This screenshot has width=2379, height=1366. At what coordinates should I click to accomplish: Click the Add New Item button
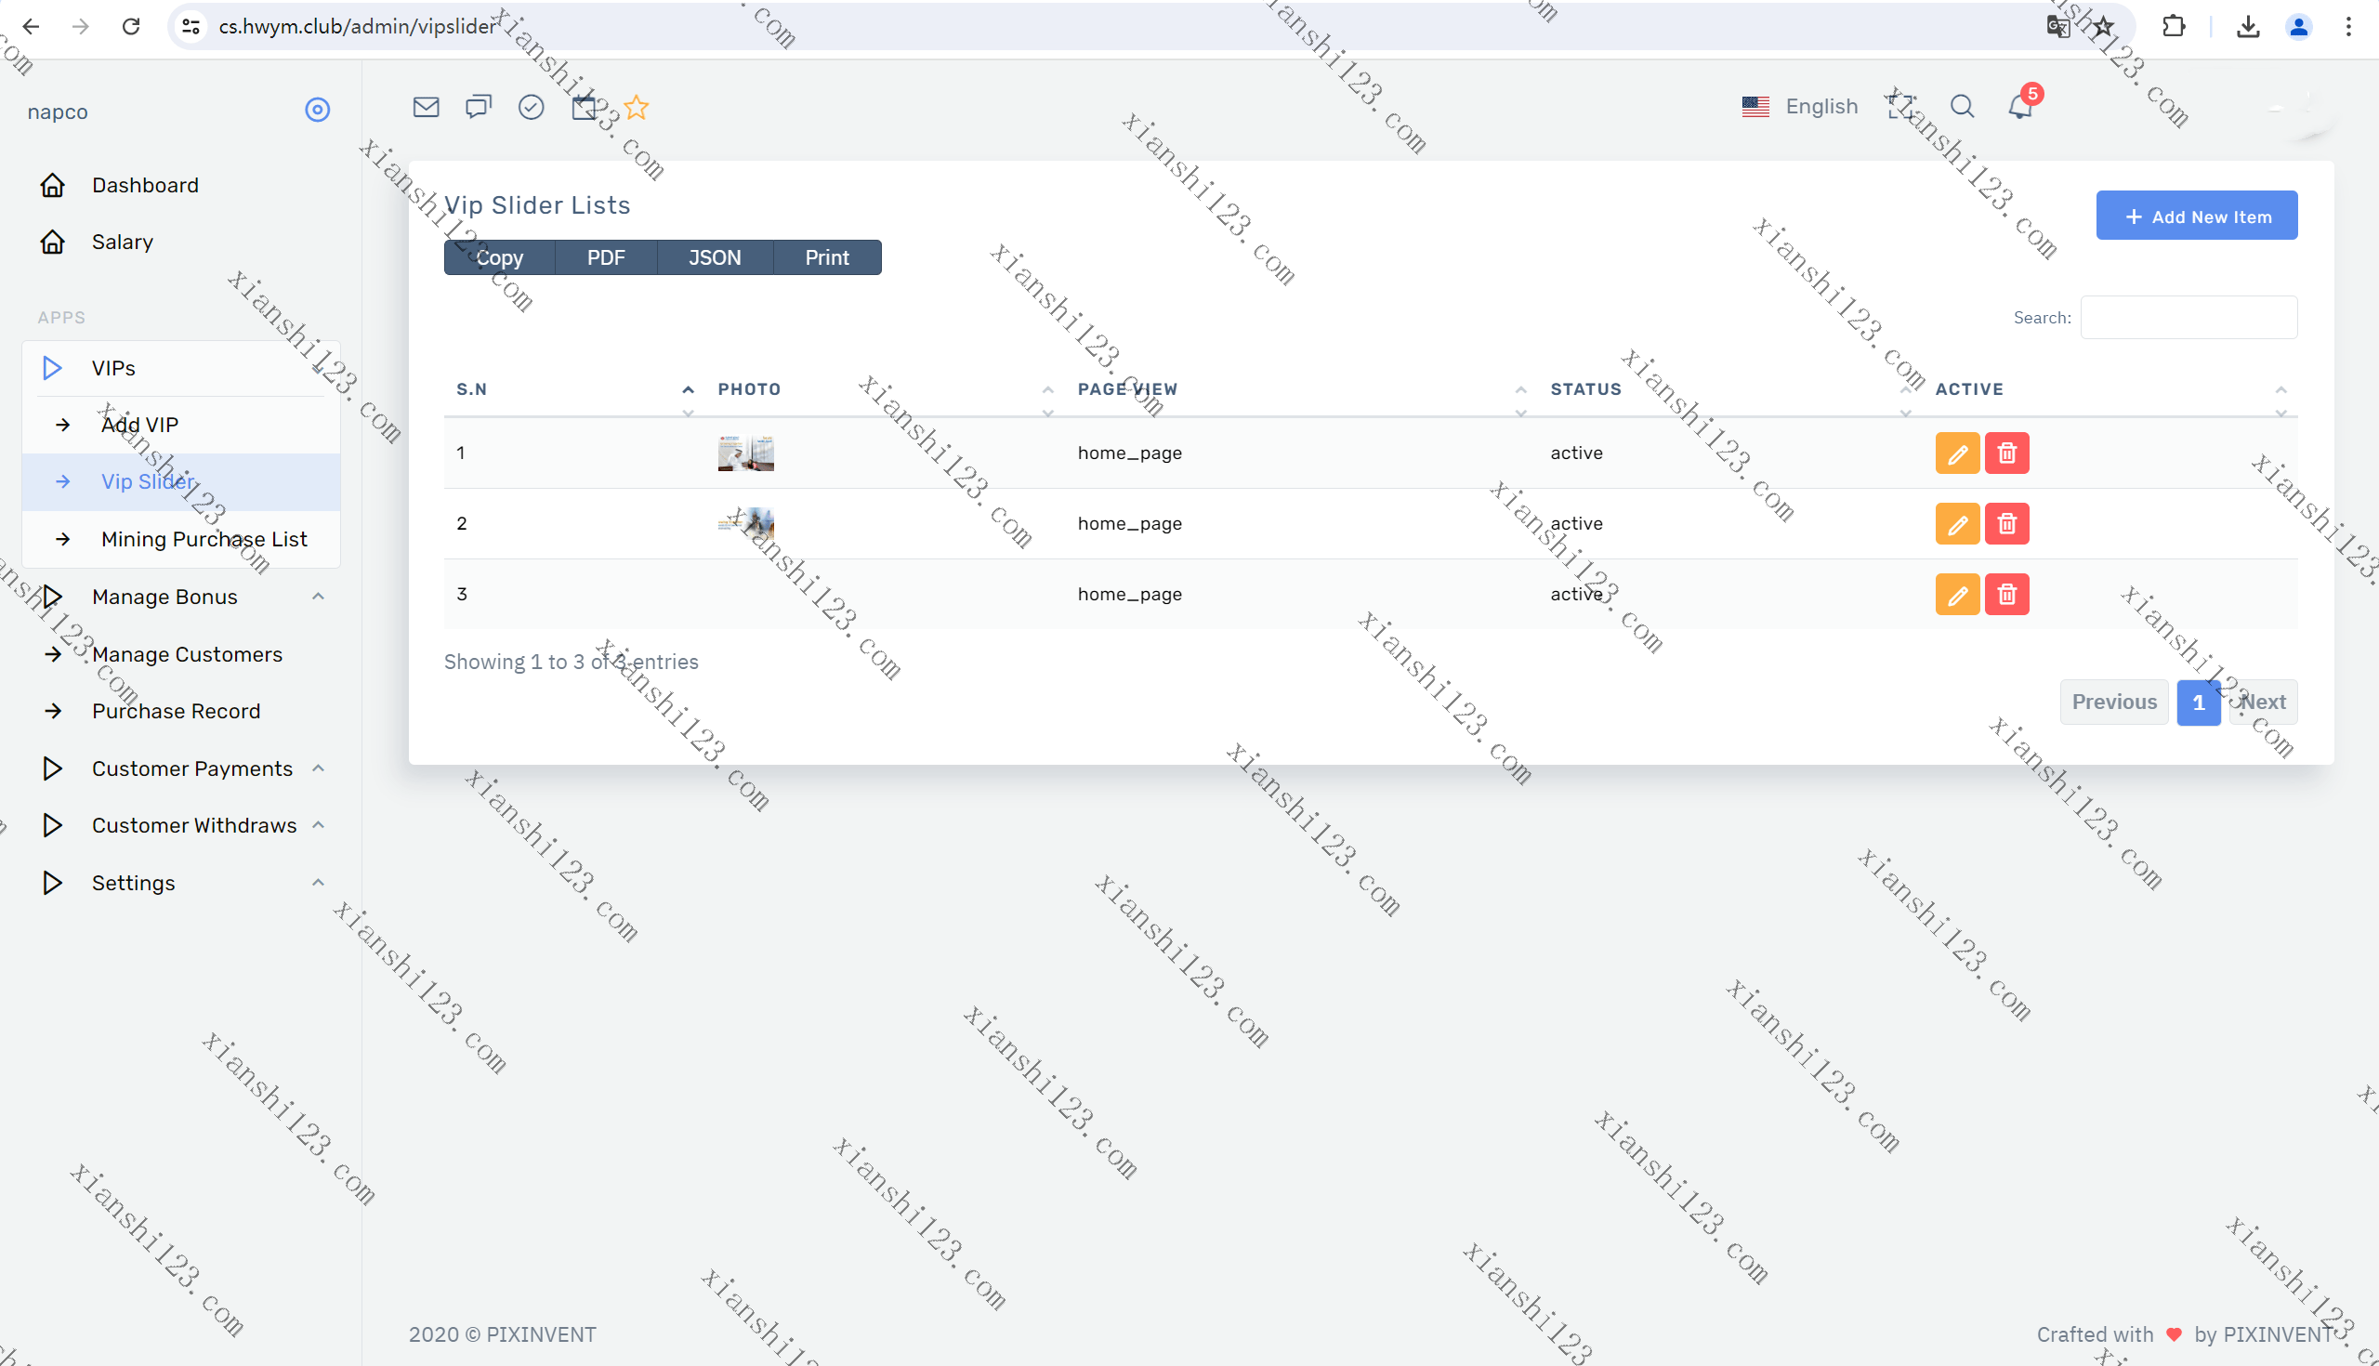[x=2196, y=216]
